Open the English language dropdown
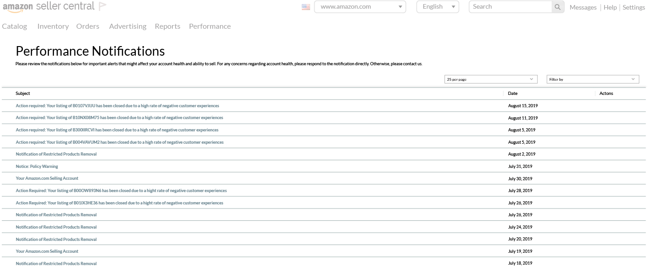 pos(437,6)
